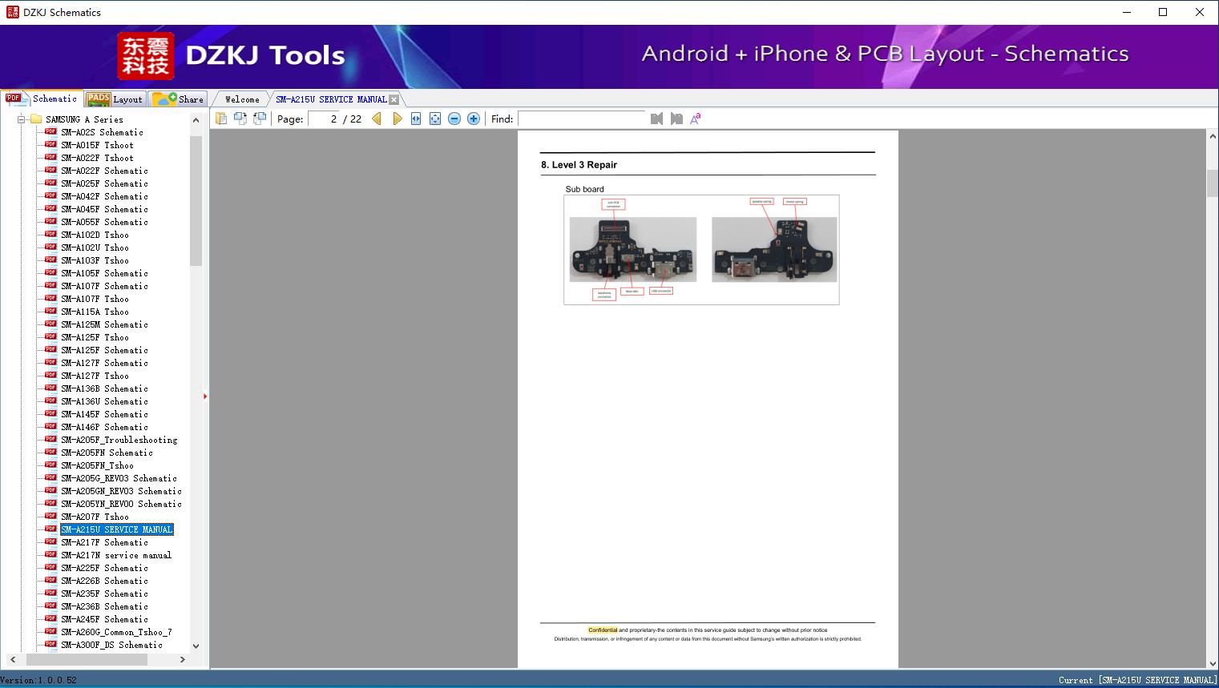This screenshot has height=688, width=1219.
Task: Click the sub board back photo
Action: 774,249
